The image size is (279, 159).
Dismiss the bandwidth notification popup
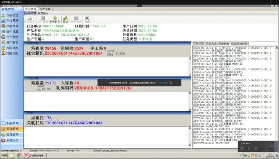(x=170, y=83)
